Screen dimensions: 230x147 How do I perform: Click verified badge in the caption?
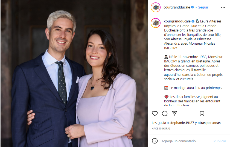click(193, 21)
